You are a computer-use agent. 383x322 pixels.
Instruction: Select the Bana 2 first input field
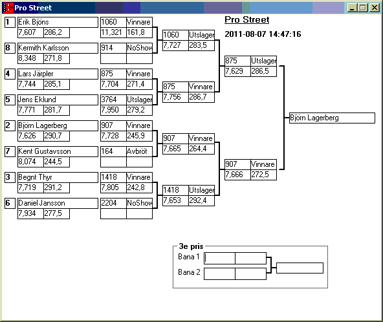click(219, 274)
